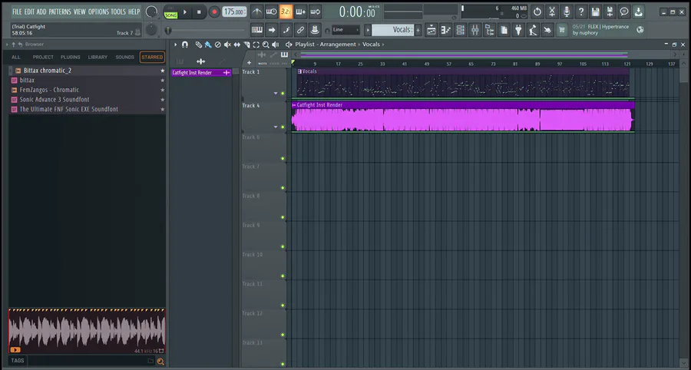The image size is (691, 370).
Task: Open the touch controller hand icon
Action: point(547,30)
